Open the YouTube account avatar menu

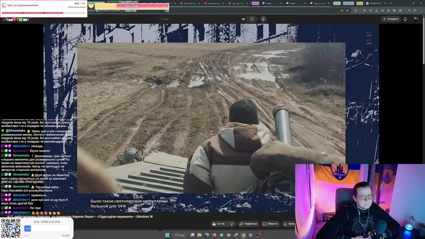[415, 19]
